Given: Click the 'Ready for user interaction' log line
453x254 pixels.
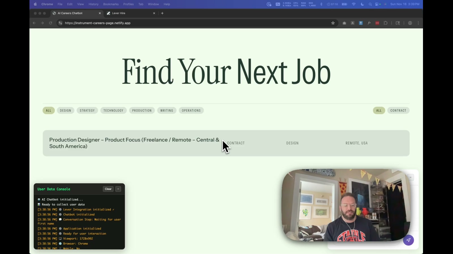Looking at the screenshot, I should pos(72,234).
